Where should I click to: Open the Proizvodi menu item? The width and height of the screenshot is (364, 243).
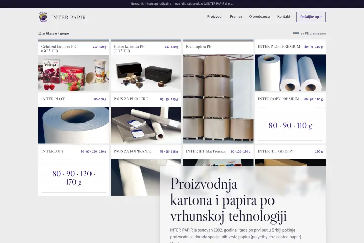[215, 17]
